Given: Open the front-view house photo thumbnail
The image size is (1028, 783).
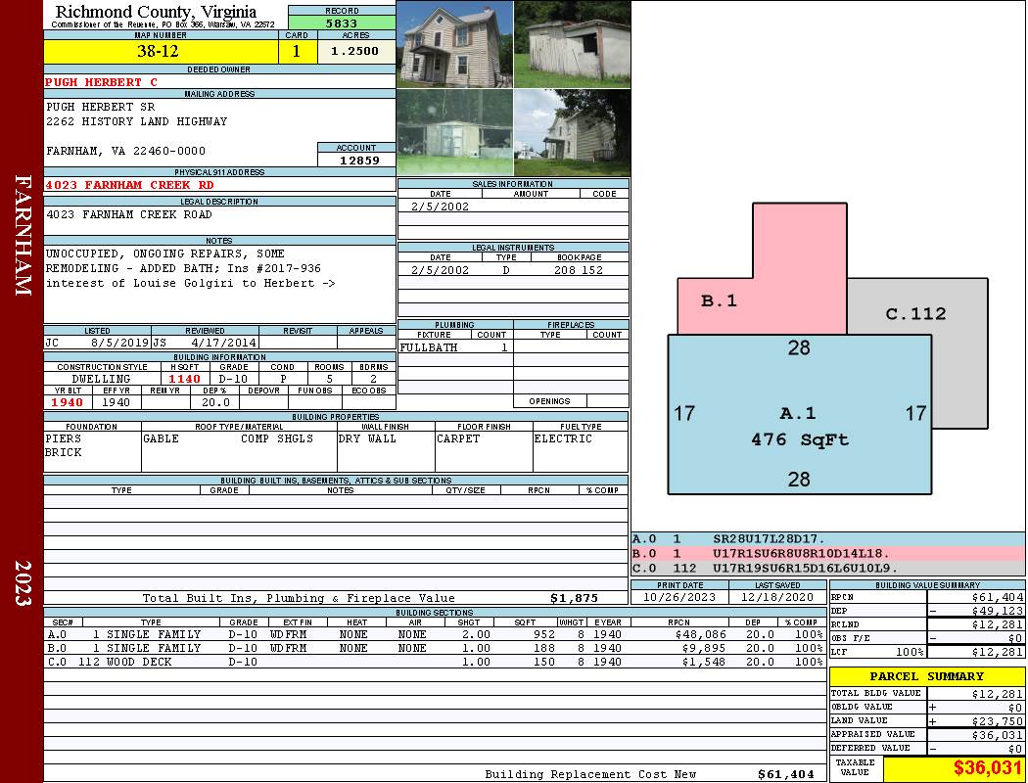Looking at the screenshot, I should click(455, 44).
